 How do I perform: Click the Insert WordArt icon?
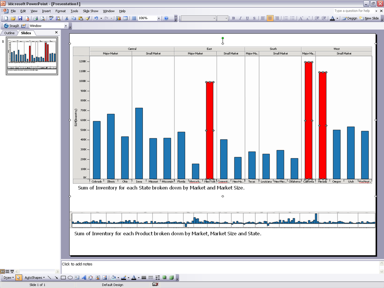point(84,278)
